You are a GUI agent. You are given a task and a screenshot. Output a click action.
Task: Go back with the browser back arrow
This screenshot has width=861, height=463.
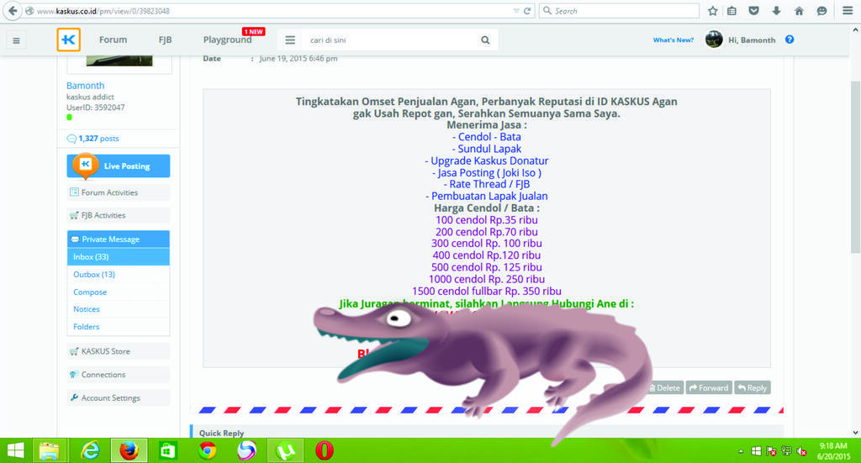[x=13, y=10]
